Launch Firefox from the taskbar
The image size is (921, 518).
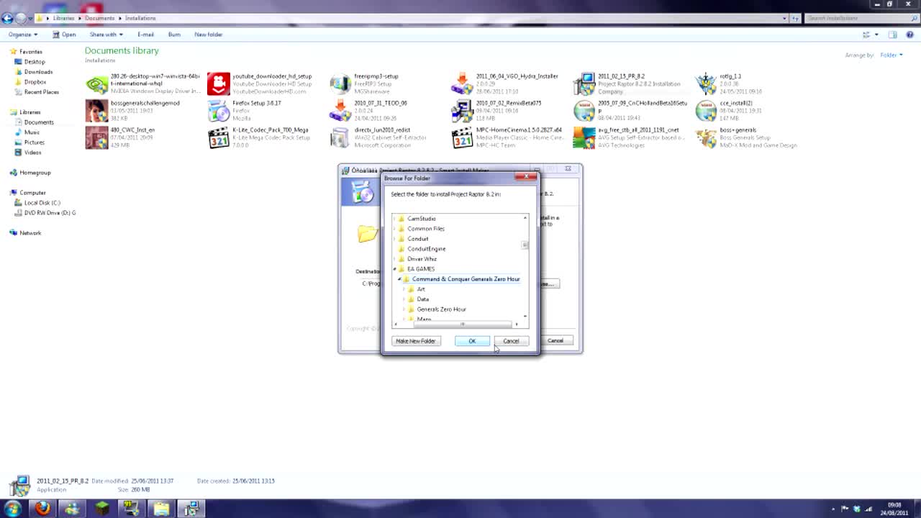pyautogui.click(x=42, y=509)
